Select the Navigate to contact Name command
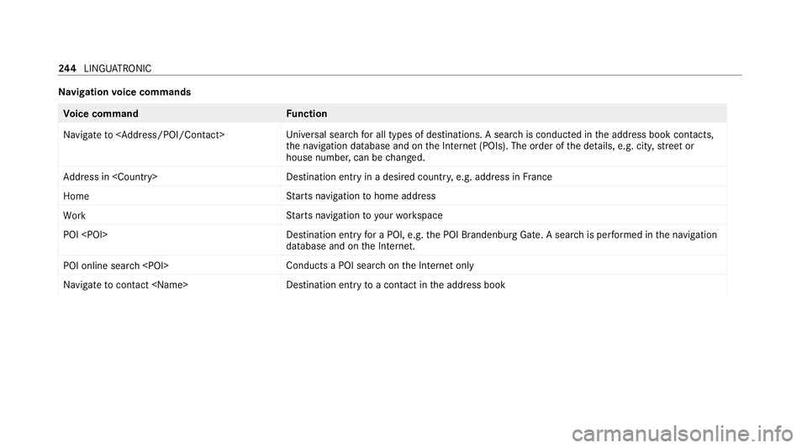Screen dimensions: 807x448 click(125, 285)
